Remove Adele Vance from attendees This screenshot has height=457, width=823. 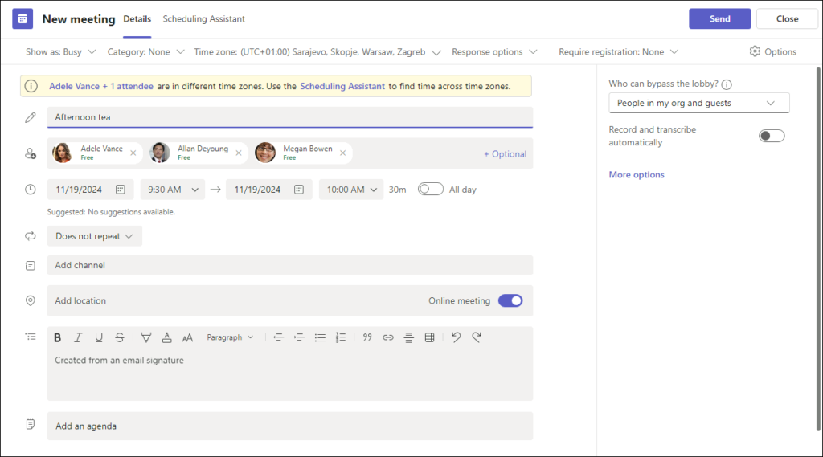(133, 153)
